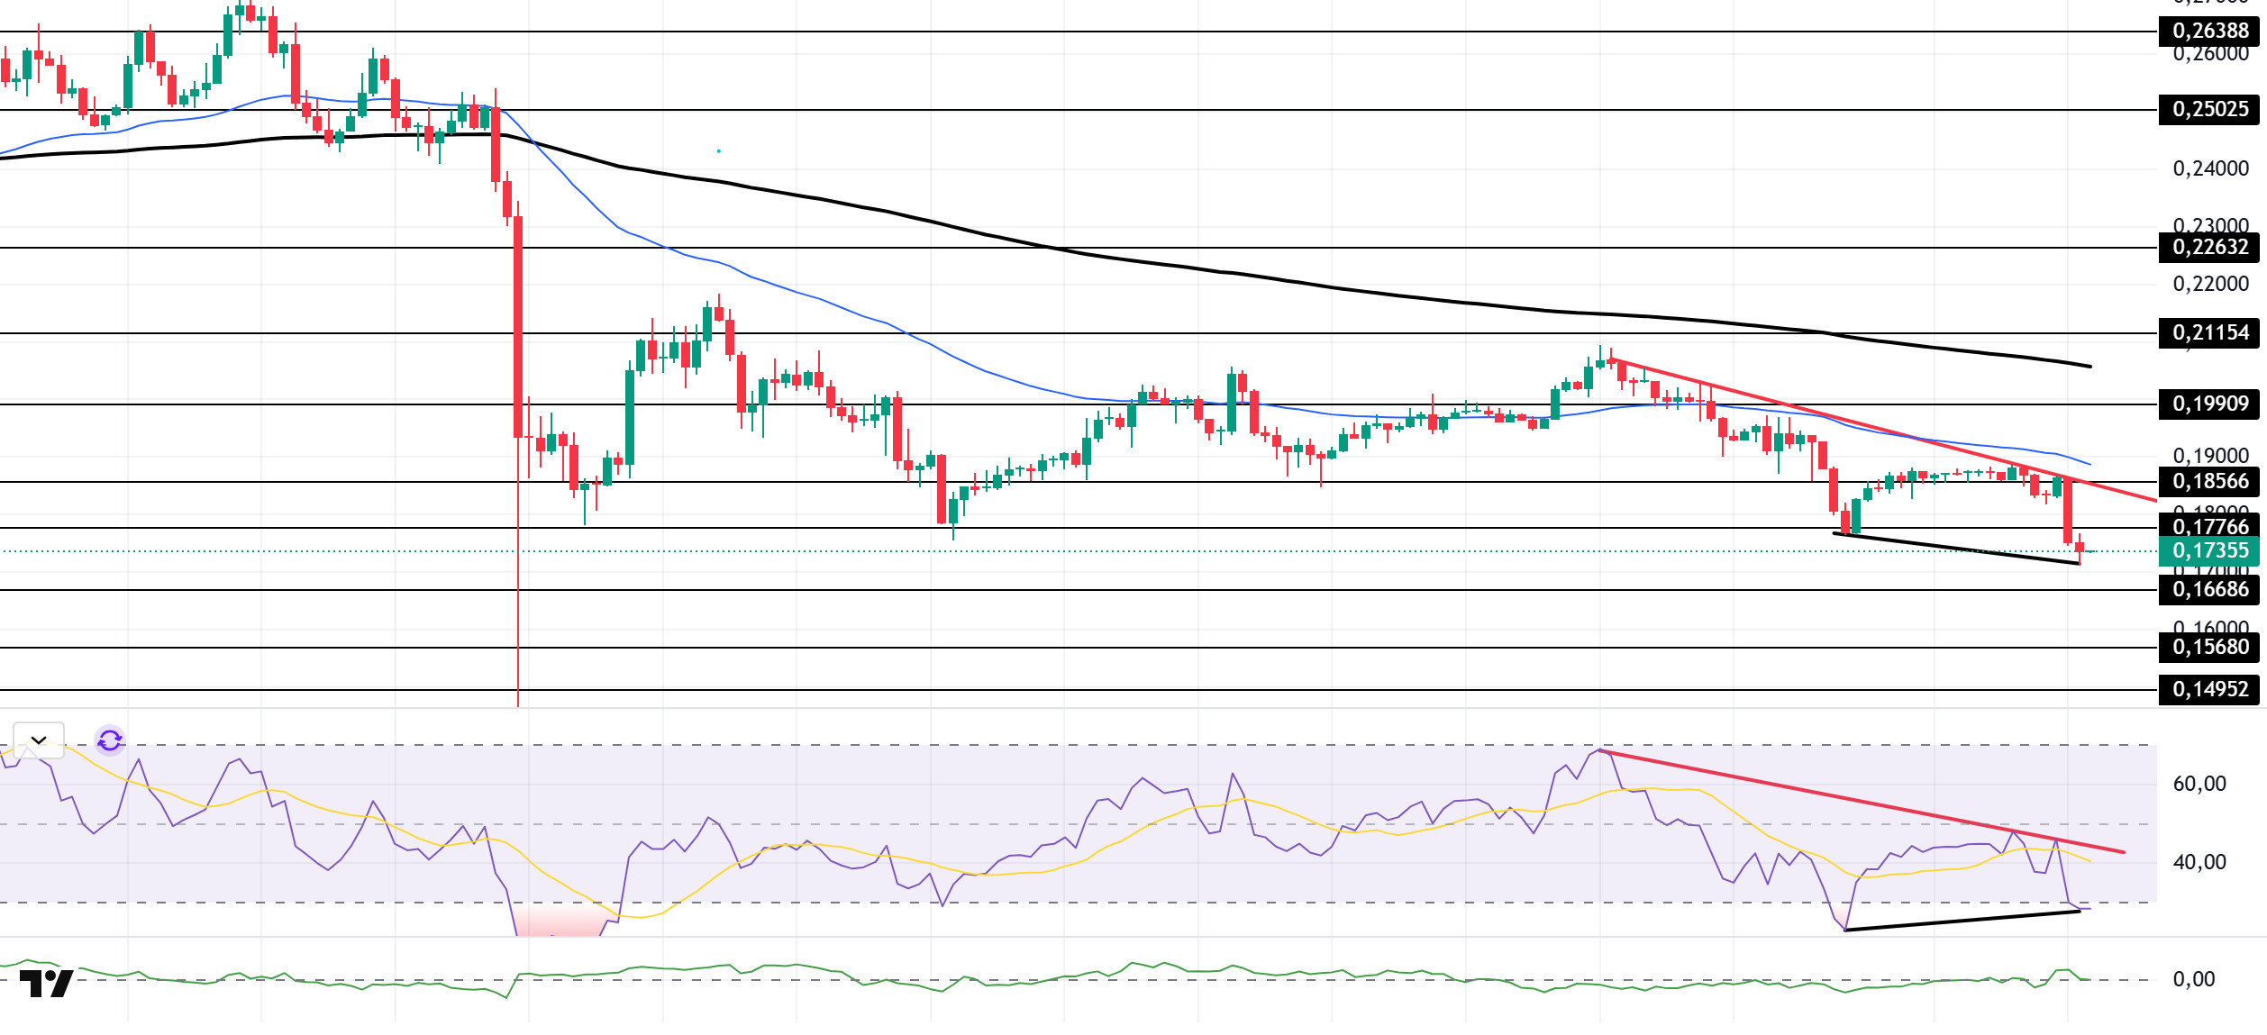Click the 40,00 RSI scale value
Image resolution: width=2267 pixels, height=1035 pixels.
pyautogui.click(x=2199, y=863)
